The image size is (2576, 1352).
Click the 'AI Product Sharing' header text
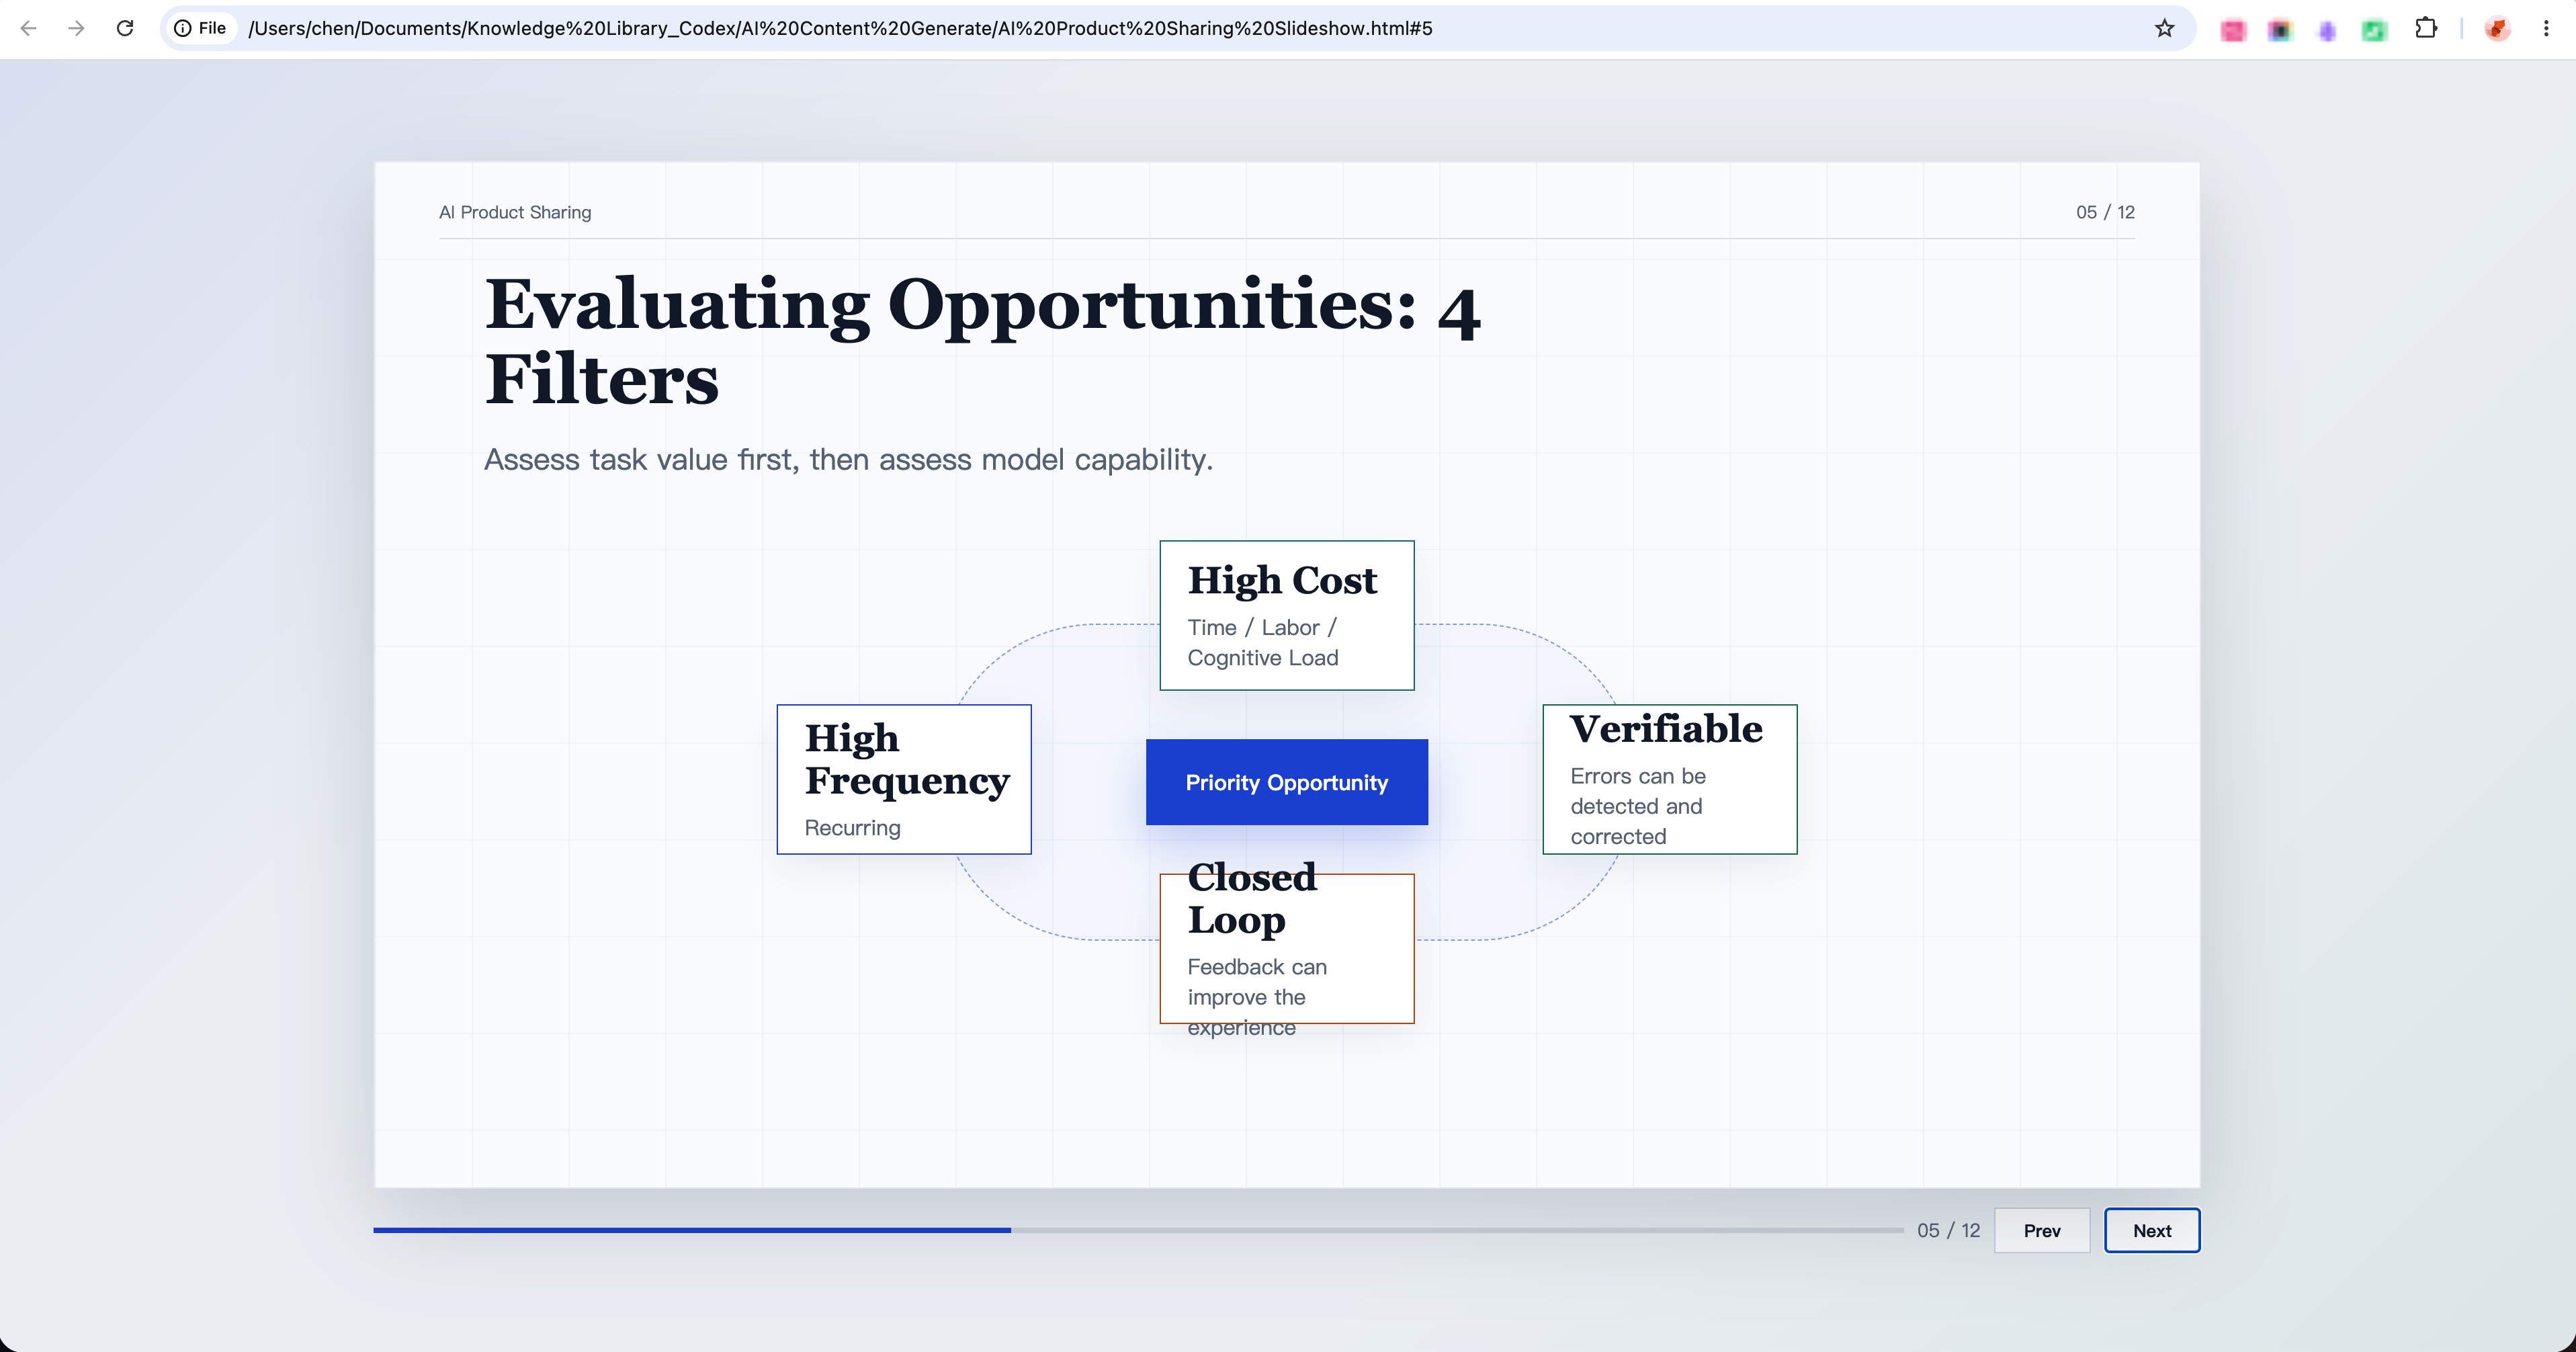point(515,212)
